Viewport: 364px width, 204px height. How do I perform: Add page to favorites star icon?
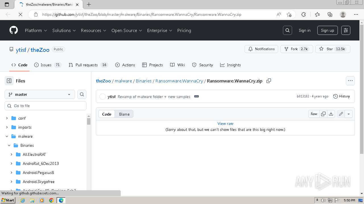[289, 14]
